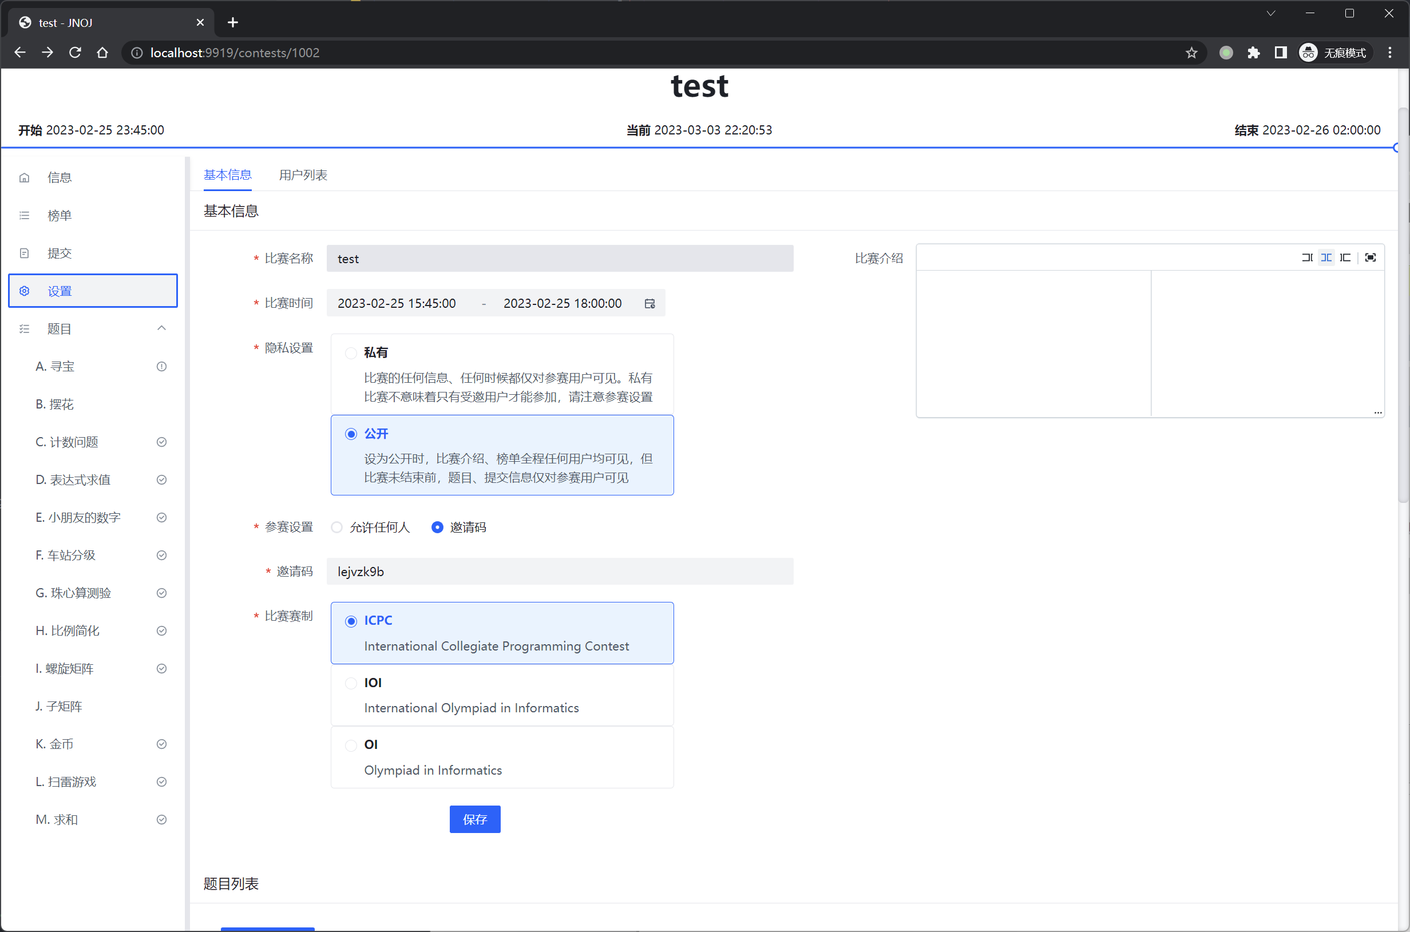Click the check icon beside F. 车站分级
The width and height of the screenshot is (1410, 932).
(161, 555)
